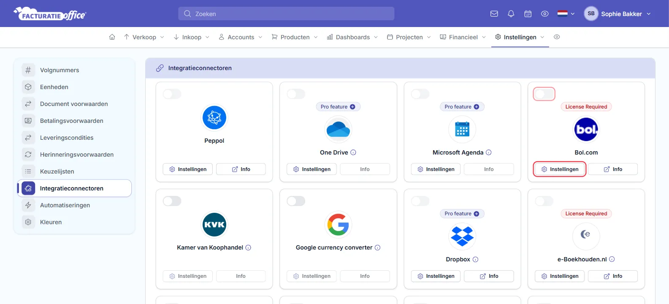Toggle the One Drive connector switch
Image resolution: width=669 pixels, height=304 pixels.
pyautogui.click(x=296, y=94)
